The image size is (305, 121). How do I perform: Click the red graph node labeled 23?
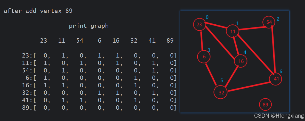point(199,25)
